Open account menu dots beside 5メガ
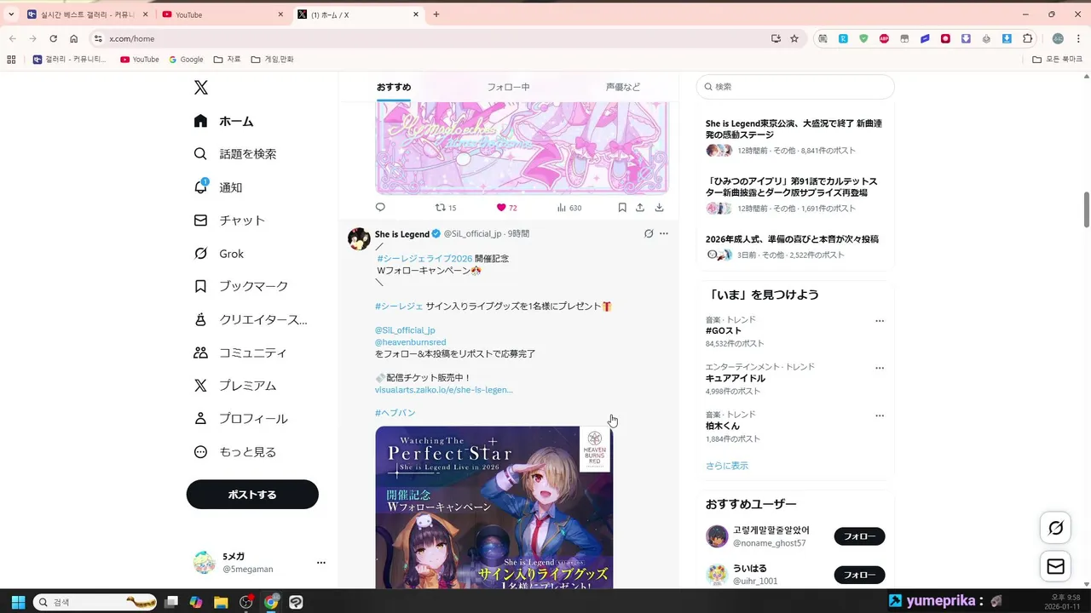This screenshot has height=613, width=1091. click(x=321, y=563)
